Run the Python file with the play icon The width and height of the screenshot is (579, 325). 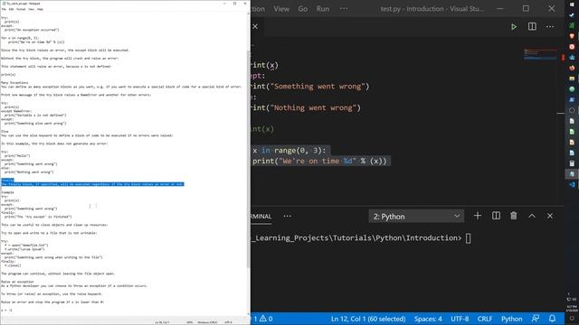514,26
